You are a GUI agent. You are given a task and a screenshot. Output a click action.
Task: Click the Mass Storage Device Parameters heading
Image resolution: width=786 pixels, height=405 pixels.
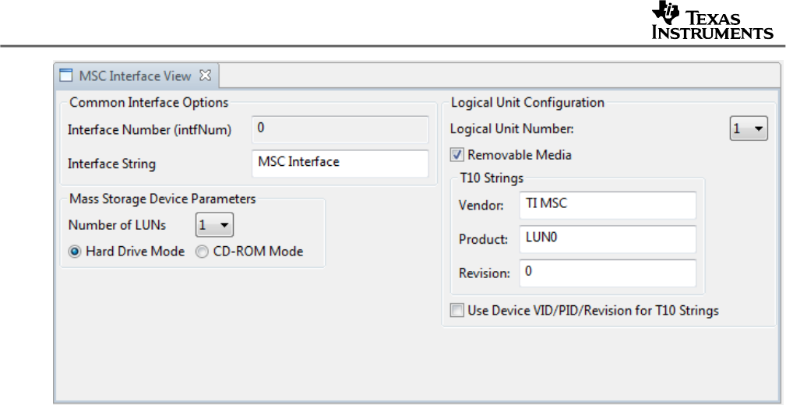click(x=162, y=199)
